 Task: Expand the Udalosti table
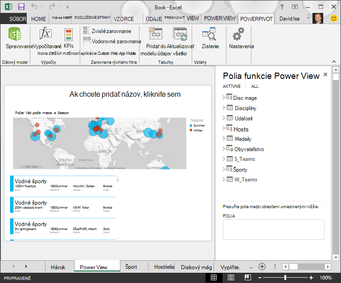[224, 118]
